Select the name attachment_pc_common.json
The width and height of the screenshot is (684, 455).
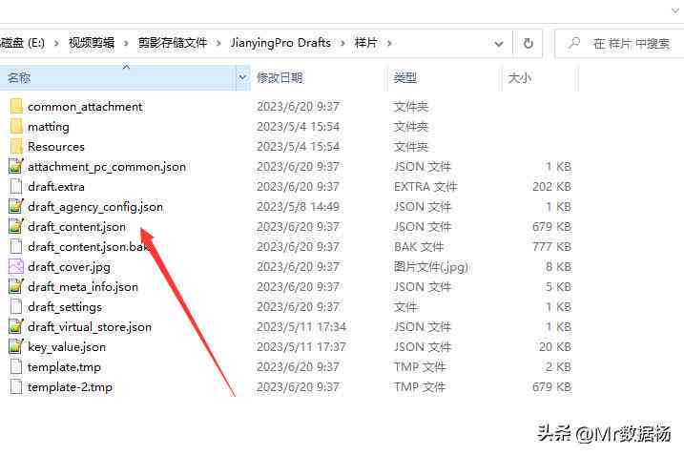[x=107, y=167]
